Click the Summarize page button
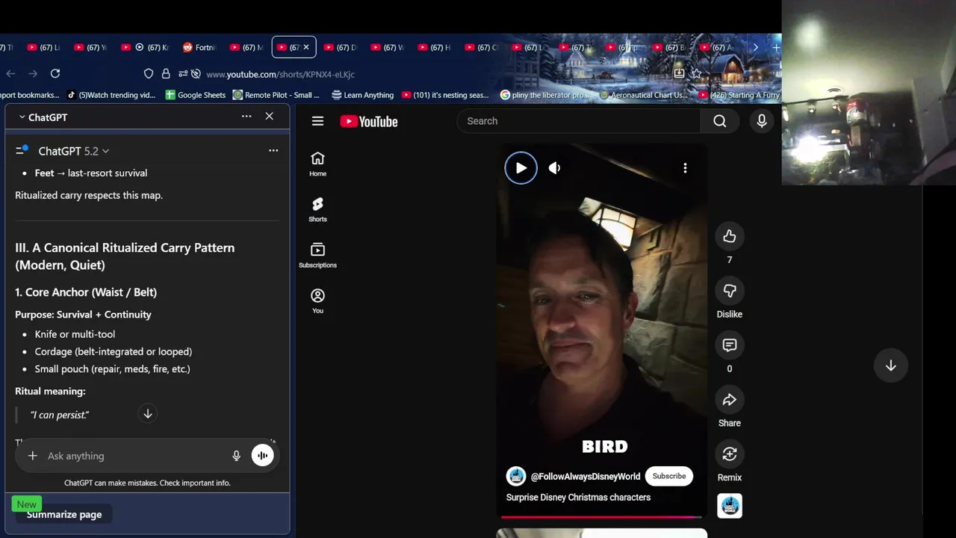Screen dimensions: 956x538 click(64, 514)
